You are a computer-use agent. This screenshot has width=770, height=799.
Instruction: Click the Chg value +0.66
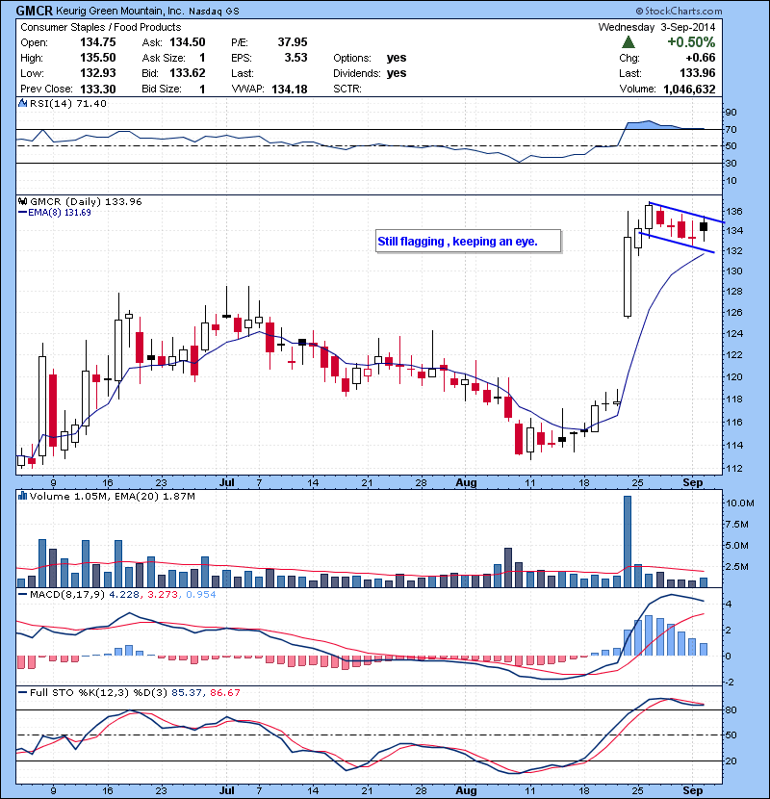click(701, 58)
